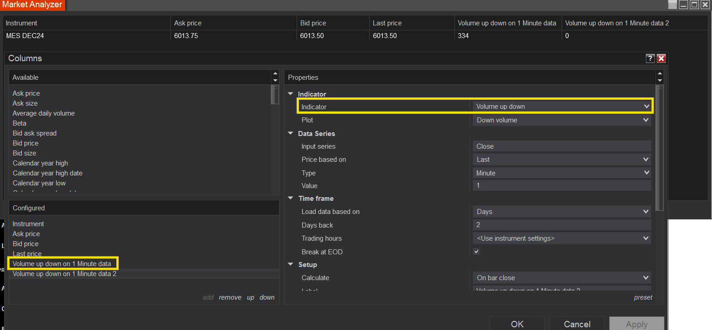Image resolution: width=712 pixels, height=330 pixels.
Task: Click the Days back input field
Action: (562, 225)
